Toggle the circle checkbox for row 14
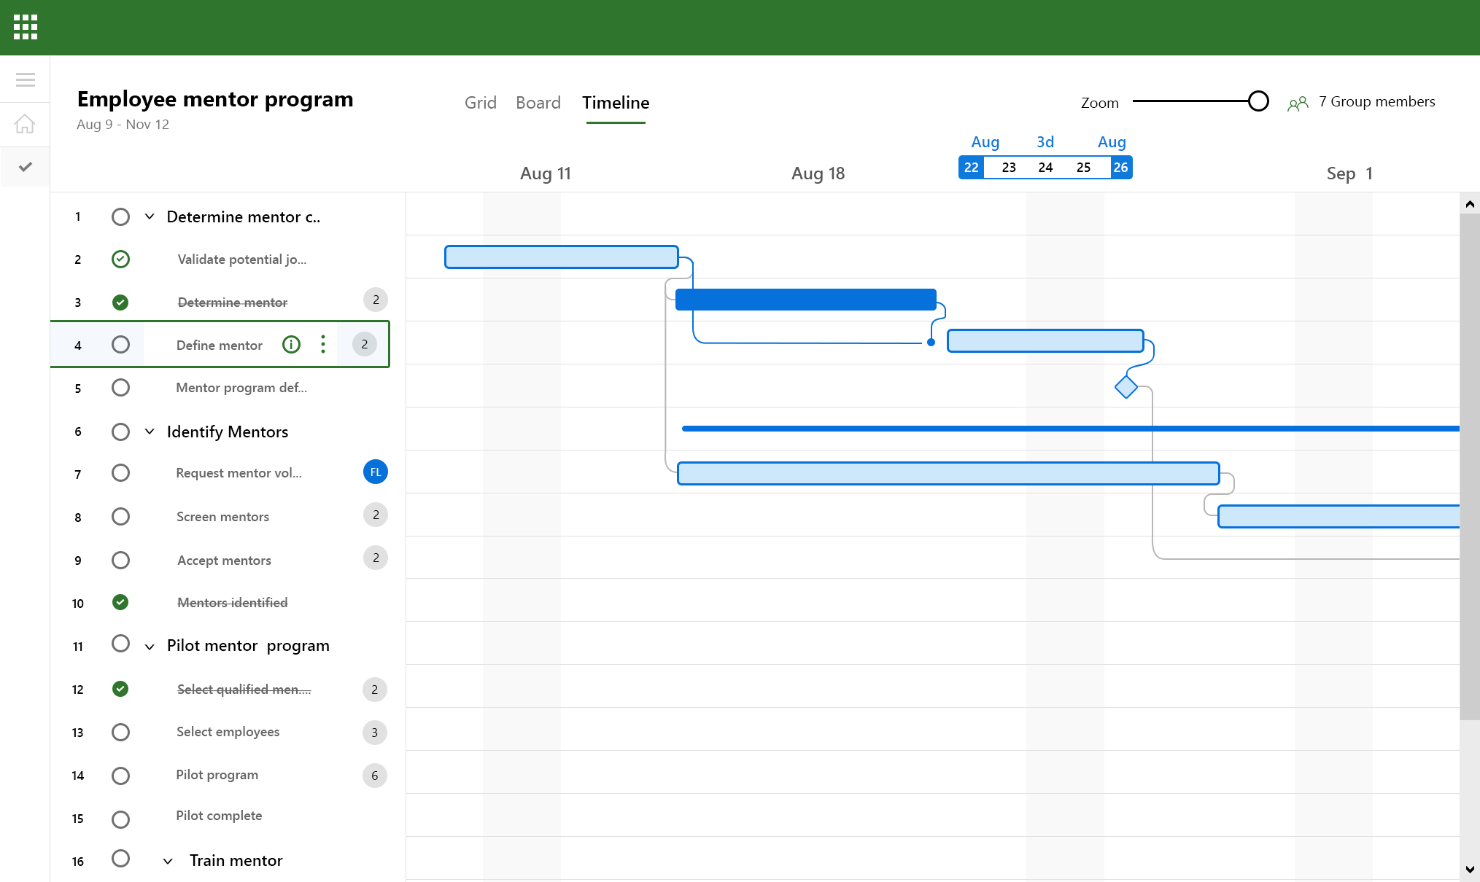 [120, 775]
